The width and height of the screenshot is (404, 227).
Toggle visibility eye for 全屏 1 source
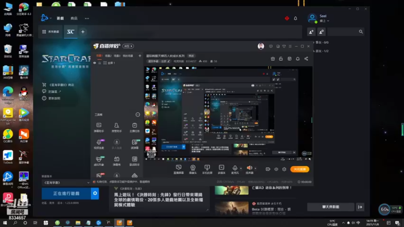(x=94, y=63)
